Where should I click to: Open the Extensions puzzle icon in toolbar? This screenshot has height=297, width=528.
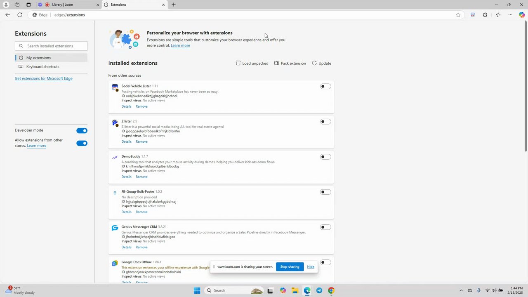coord(485,15)
